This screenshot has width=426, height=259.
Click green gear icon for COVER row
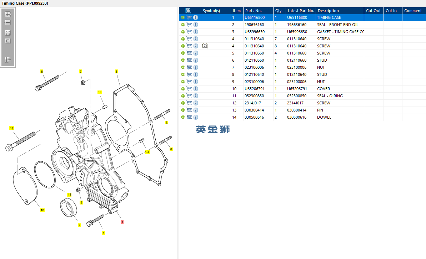coord(183,89)
